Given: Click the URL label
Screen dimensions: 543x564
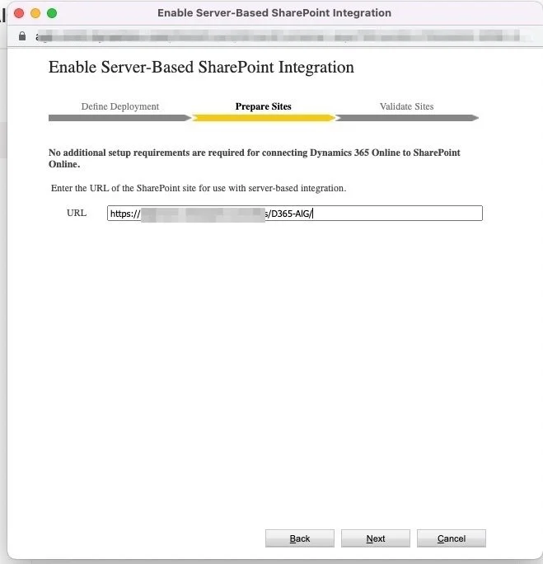Looking at the screenshot, I should point(77,213).
